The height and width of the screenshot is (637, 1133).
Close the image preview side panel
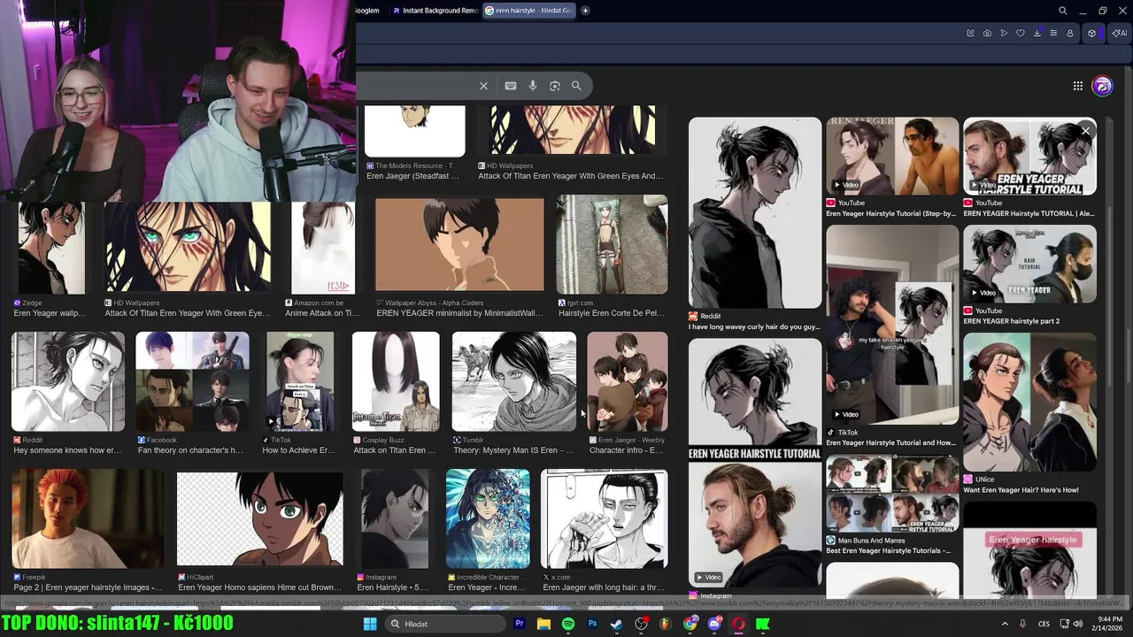click(1085, 131)
